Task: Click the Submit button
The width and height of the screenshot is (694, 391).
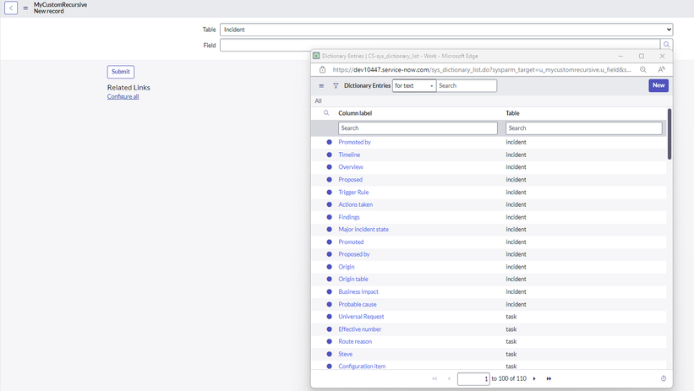Action: [120, 72]
